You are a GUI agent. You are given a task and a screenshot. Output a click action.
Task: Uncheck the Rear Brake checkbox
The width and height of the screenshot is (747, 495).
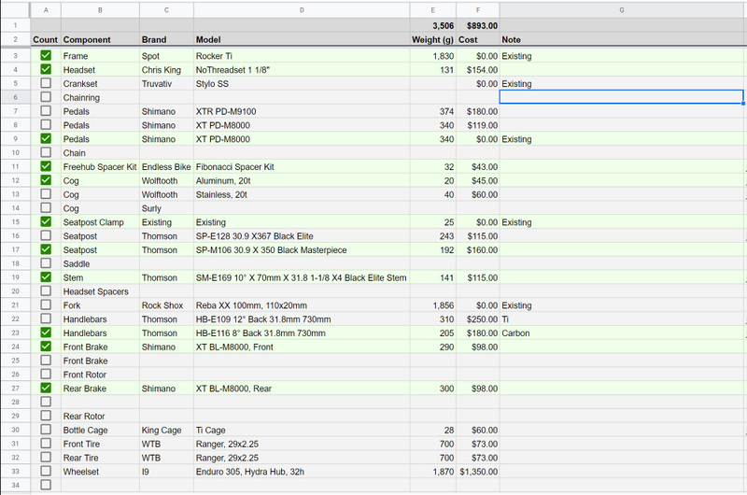(46, 388)
